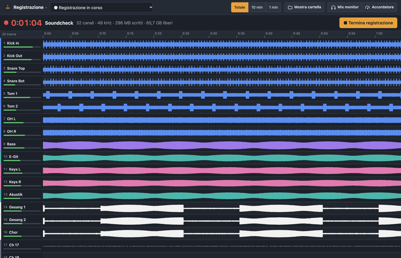Click the Bass level meter
401x258 pixels.
click(x=22, y=148)
